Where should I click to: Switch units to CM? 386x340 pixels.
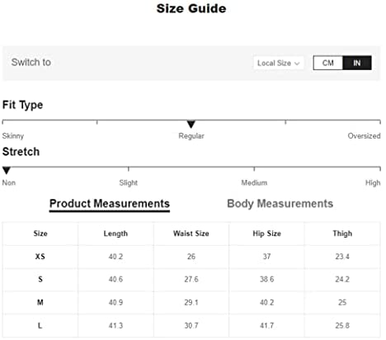[327, 63]
